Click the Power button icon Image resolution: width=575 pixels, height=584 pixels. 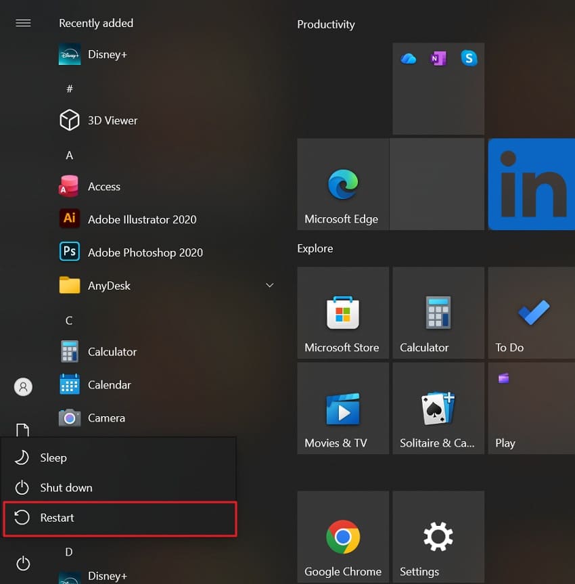click(x=23, y=563)
